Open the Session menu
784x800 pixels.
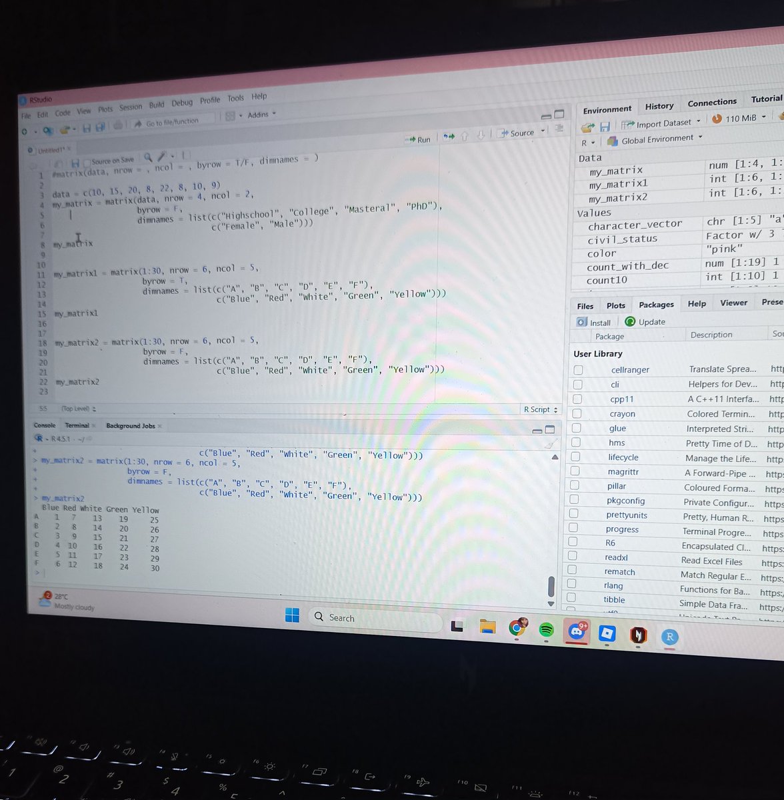[x=131, y=107]
